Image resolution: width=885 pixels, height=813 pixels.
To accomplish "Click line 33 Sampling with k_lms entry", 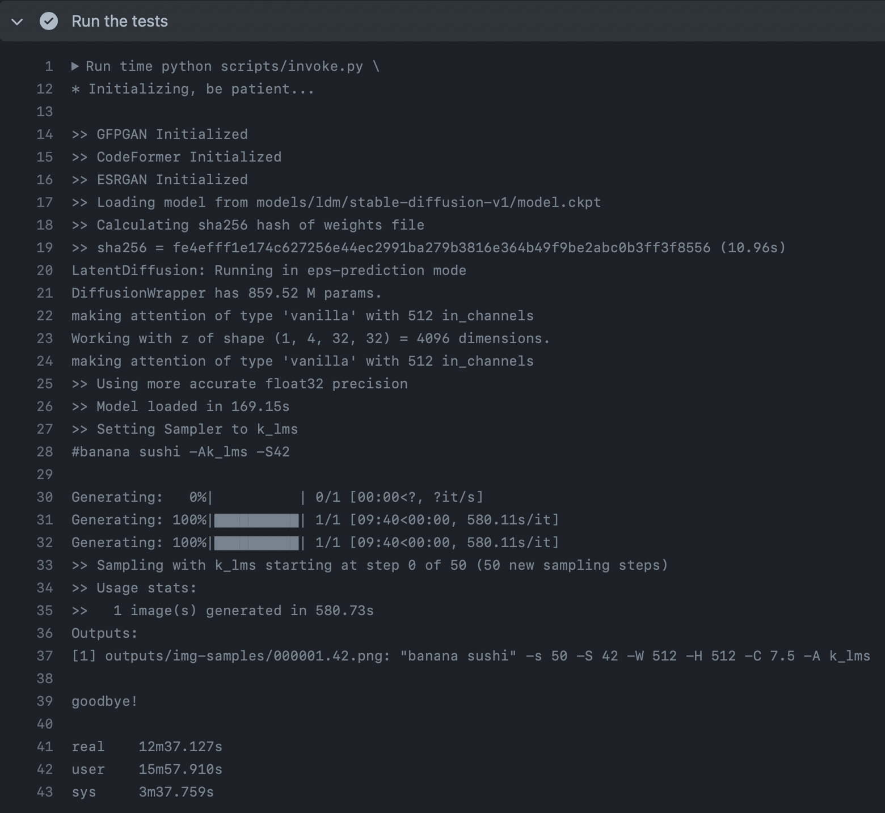I will (x=369, y=565).
